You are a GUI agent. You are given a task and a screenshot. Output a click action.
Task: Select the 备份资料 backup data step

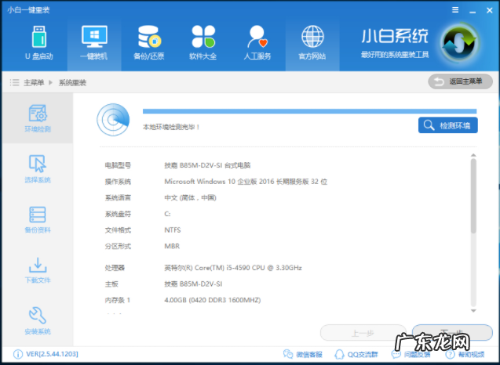[38, 219]
